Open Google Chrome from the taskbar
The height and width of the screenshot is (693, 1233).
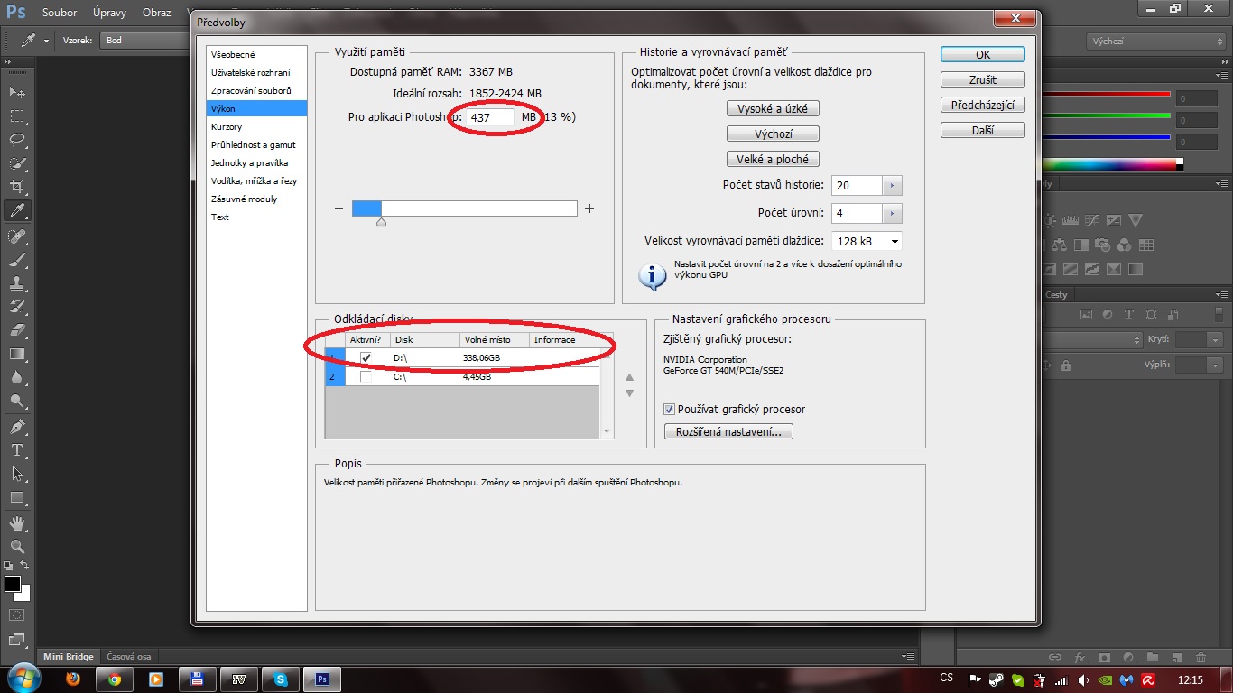(115, 679)
